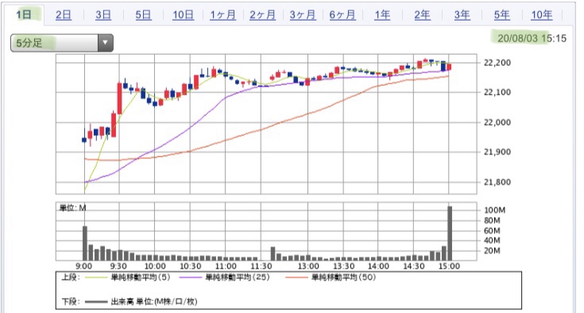Viewport: 584px width, 313px height.
Task: View the 1ヶ月 chart period
Action: (222, 15)
